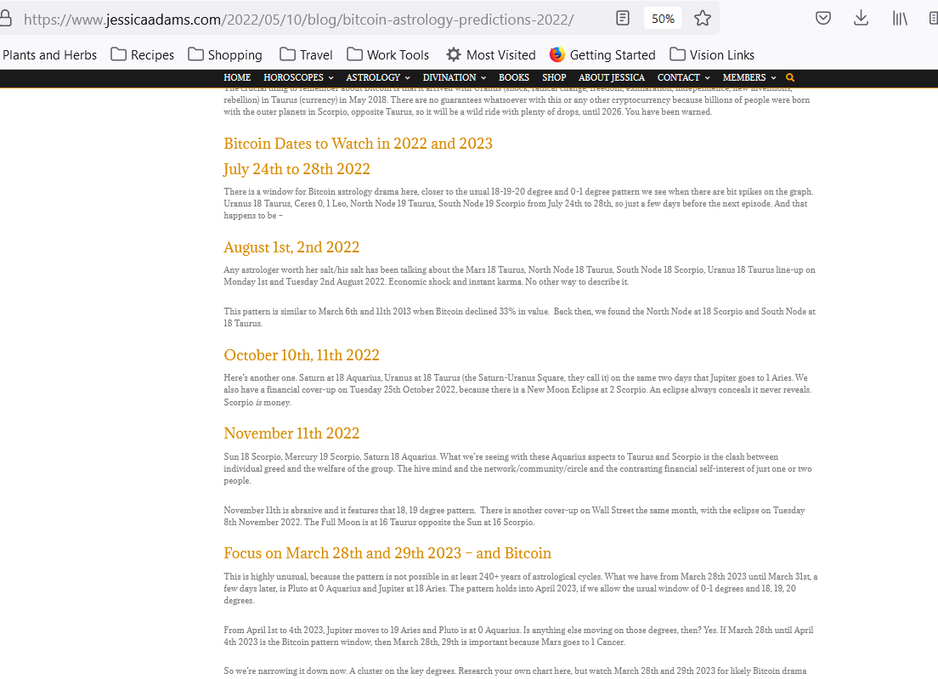Expand the Astrology dropdown menu
This screenshot has width=938, height=679.
pyautogui.click(x=377, y=77)
